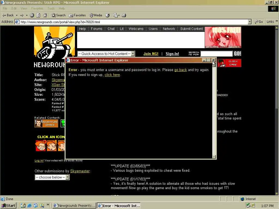The height and width of the screenshot is (209, 279).
Task: Click Skyemaster link under Other submissions
Action: click(x=80, y=171)
